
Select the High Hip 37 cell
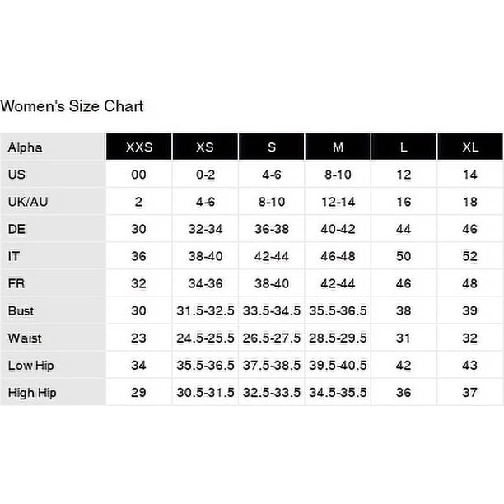(x=470, y=393)
